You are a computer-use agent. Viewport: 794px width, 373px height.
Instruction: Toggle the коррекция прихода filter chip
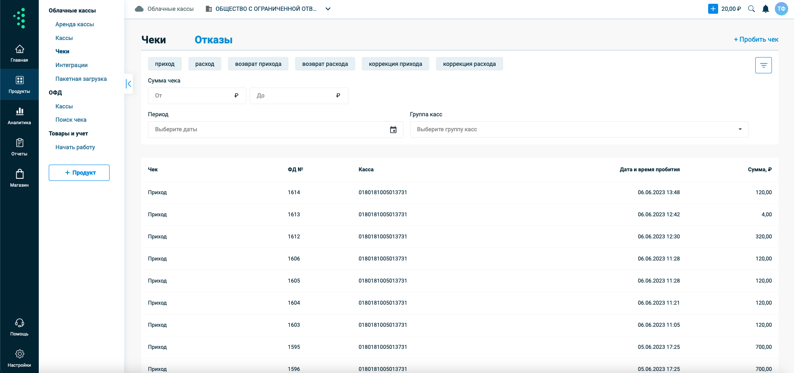[x=396, y=64]
